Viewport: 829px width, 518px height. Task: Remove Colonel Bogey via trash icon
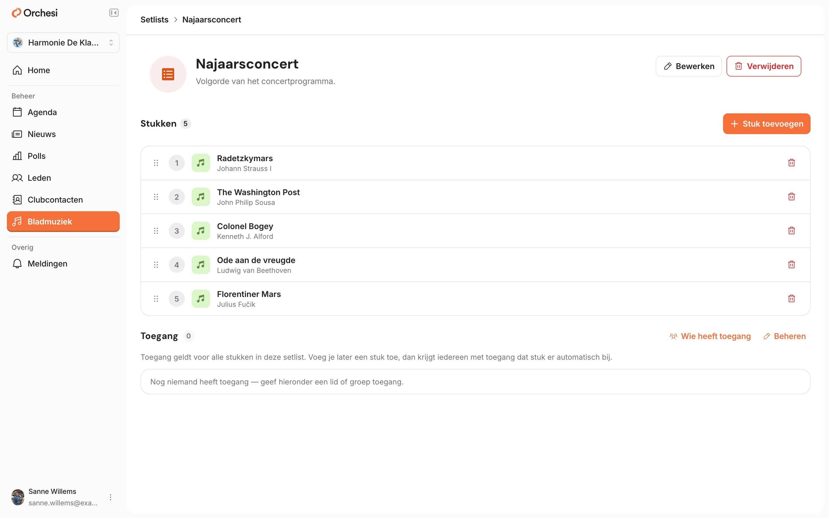791,231
